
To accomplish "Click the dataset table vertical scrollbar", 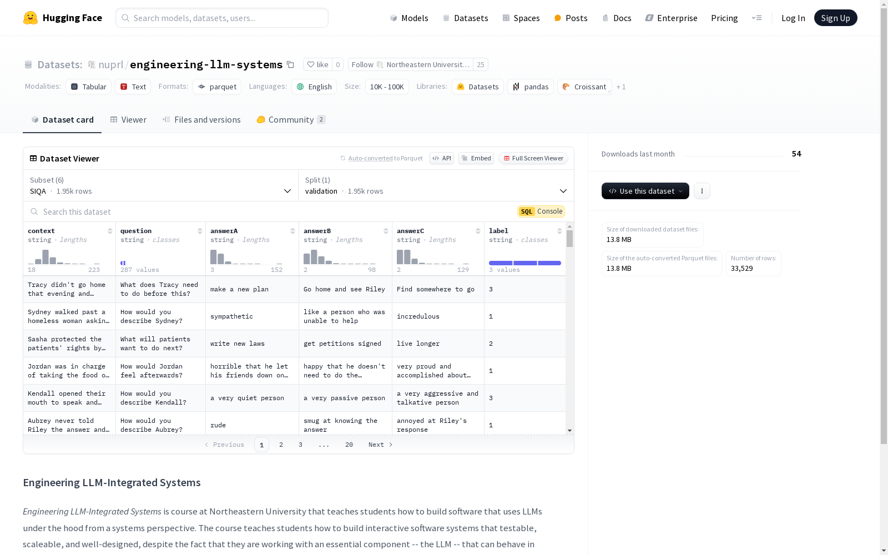I will (569, 239).
